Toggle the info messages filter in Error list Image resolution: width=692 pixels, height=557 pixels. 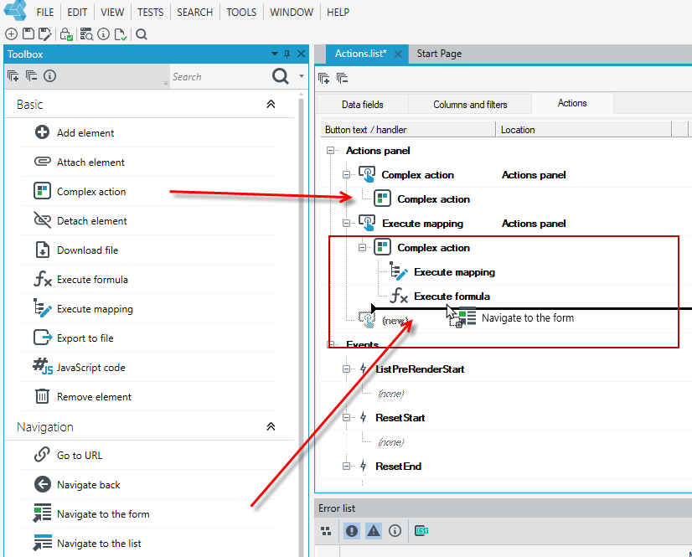click(395, 530)
